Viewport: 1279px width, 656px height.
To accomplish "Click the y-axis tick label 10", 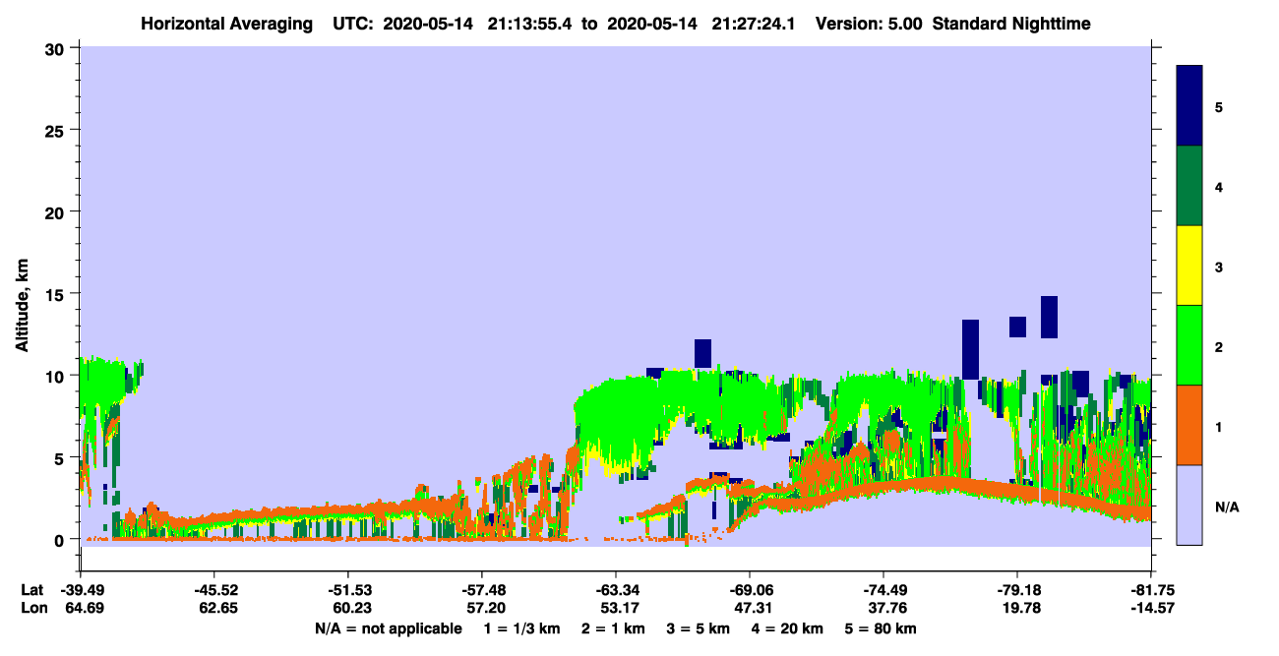I will [x=57, y=376].
